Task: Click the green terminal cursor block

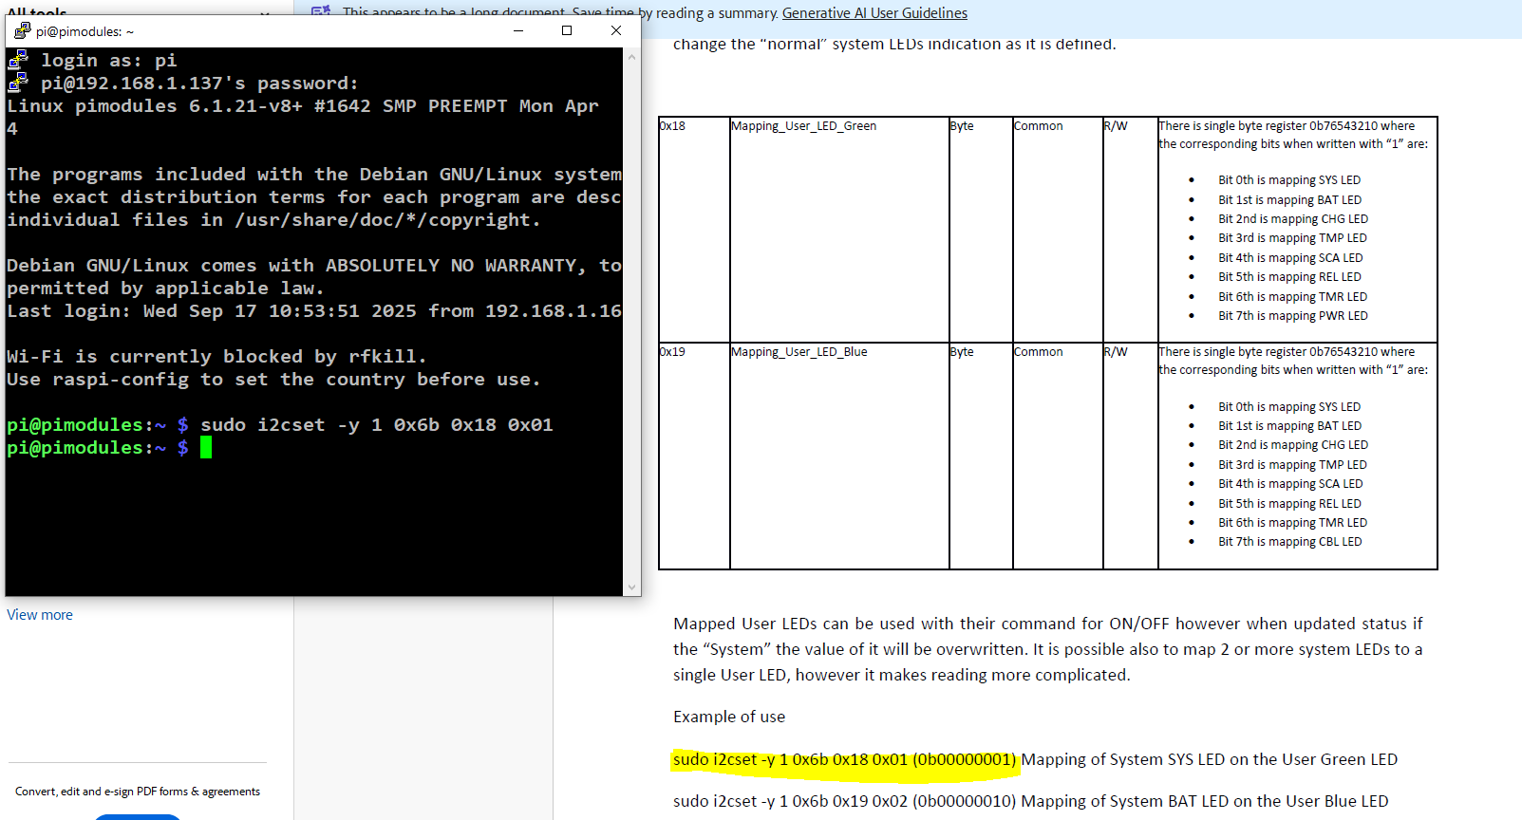Action: [206, 448]
